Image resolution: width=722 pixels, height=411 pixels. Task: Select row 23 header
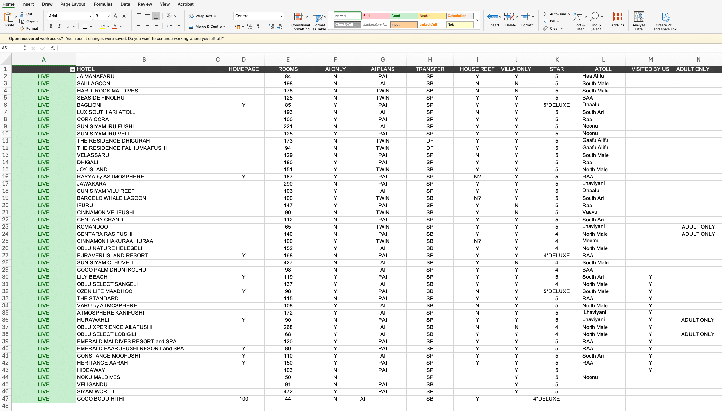6,227
